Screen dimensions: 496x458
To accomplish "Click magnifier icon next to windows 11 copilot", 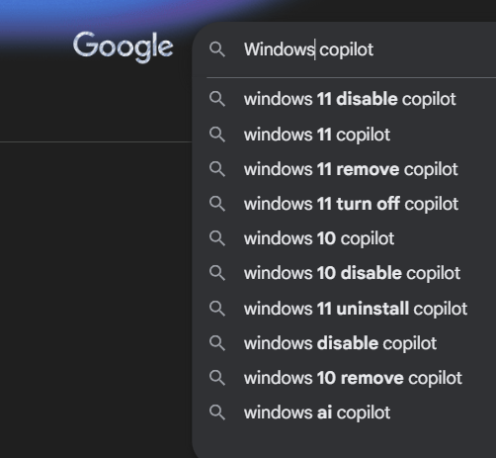I will click(217, 135).
